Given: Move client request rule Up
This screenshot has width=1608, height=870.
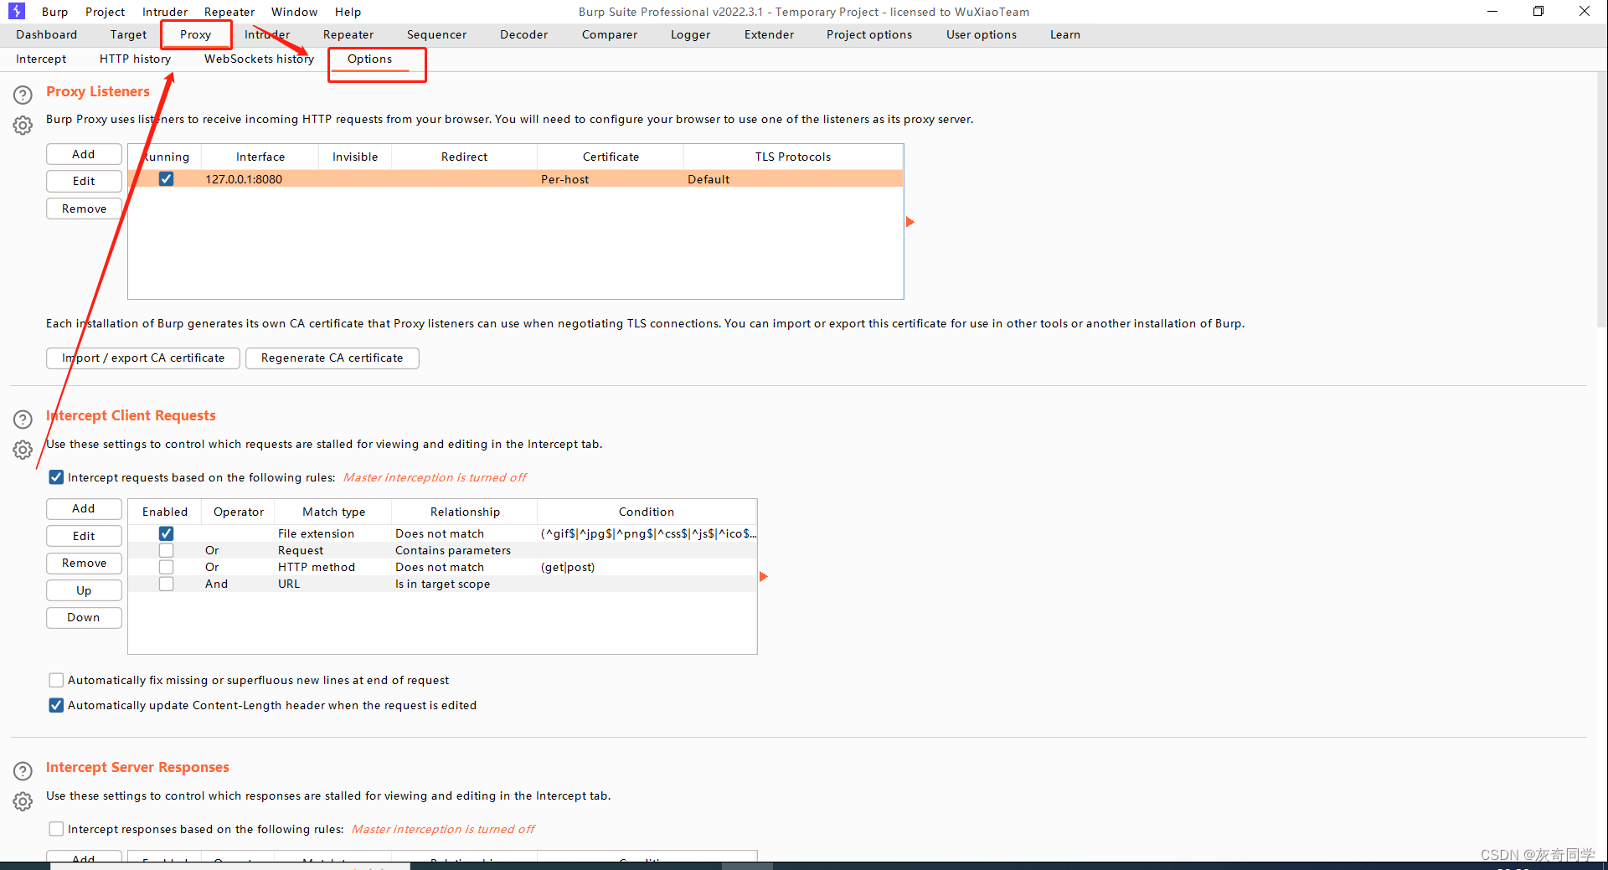Looking at the screenshot, I should [x=84, y=590].
